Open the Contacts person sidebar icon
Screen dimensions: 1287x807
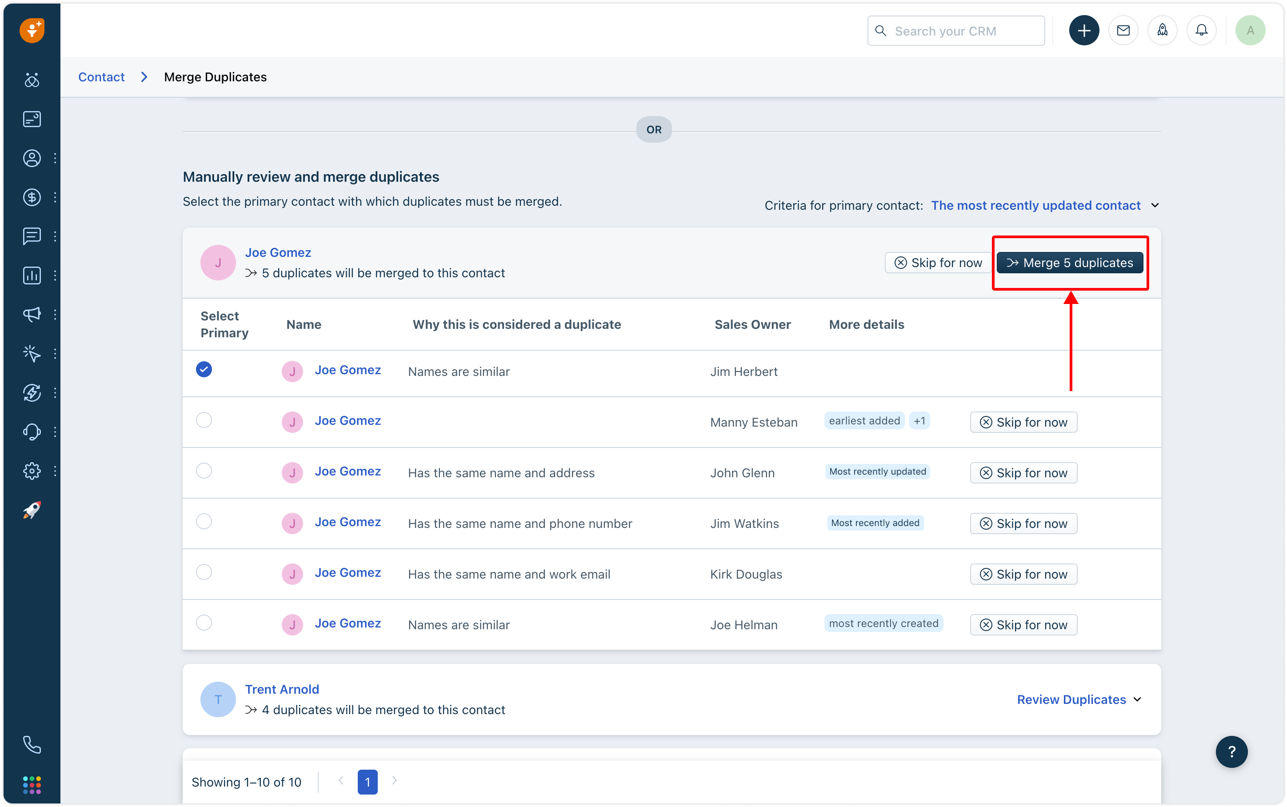point(32,159)
